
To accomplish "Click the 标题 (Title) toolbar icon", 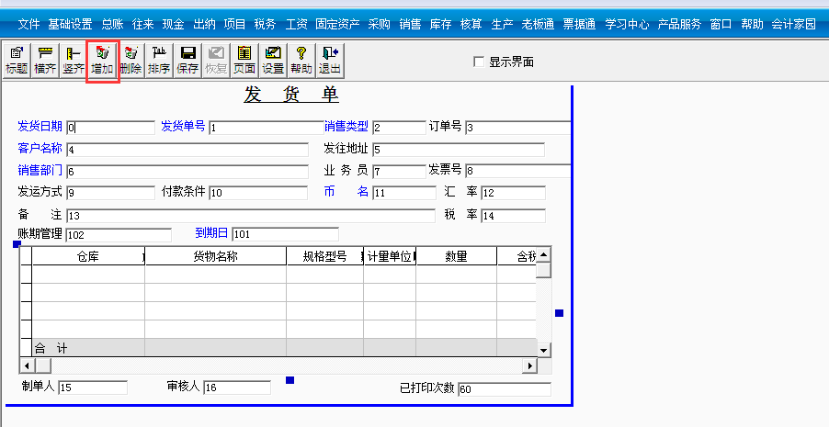I will tap(17, 61).
